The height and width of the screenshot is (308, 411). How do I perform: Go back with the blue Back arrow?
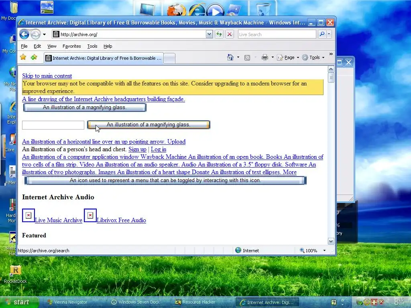click(24, 34)
